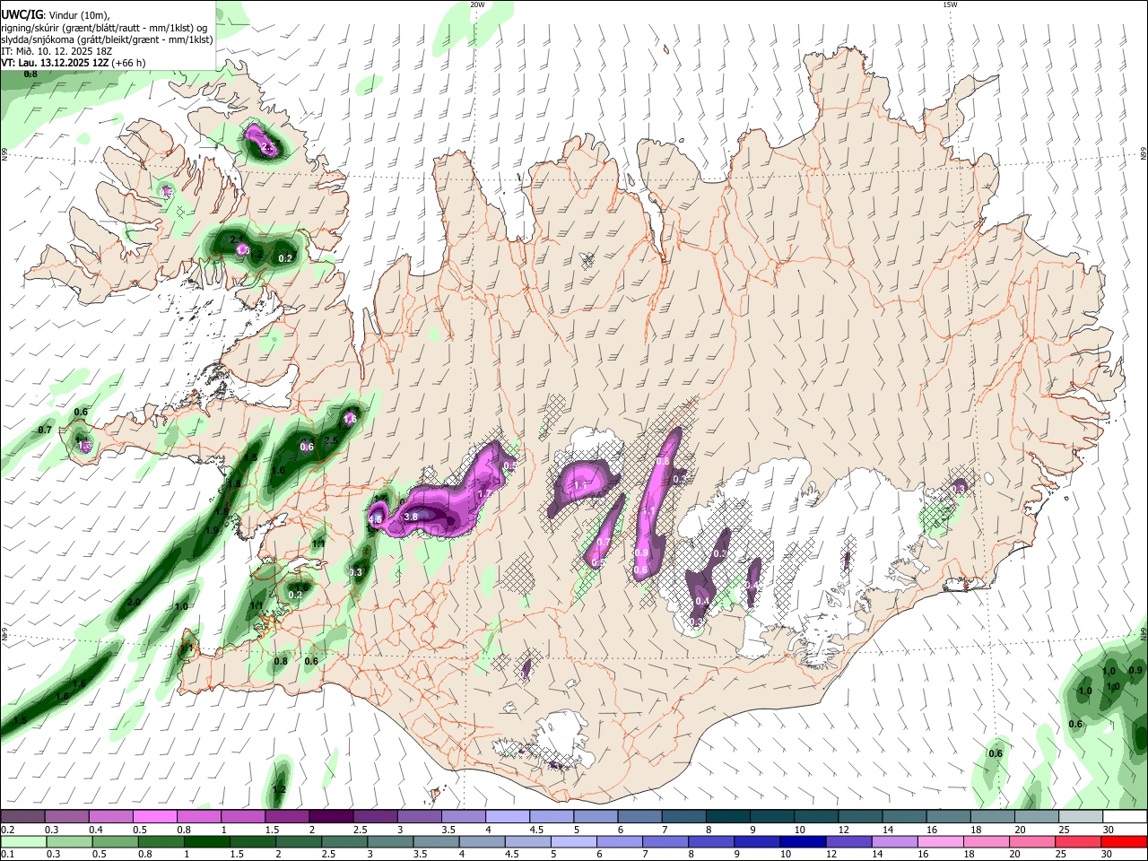Click the 0.1 label on the color scale

(x=7, y=855)
